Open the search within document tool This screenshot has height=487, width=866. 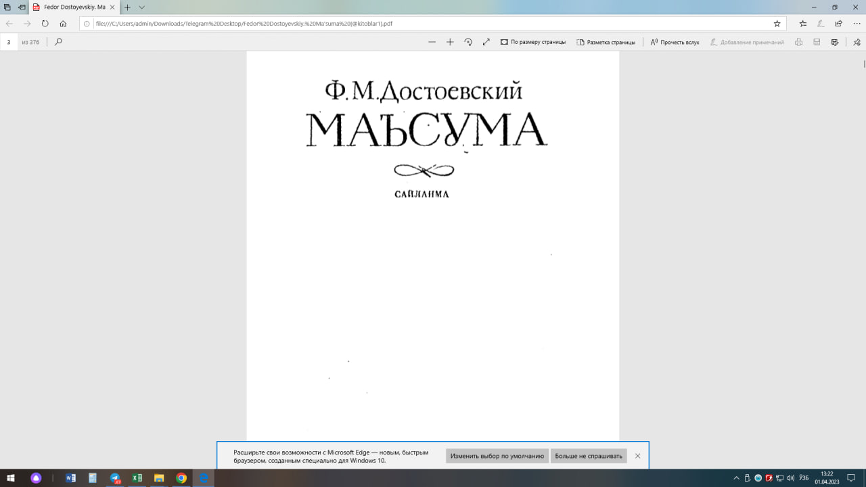(58, 41)
